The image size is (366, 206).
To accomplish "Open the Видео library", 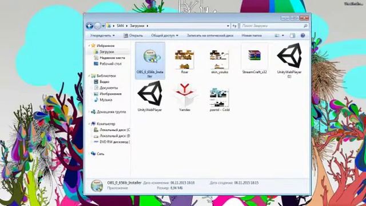I will (104, 82).
